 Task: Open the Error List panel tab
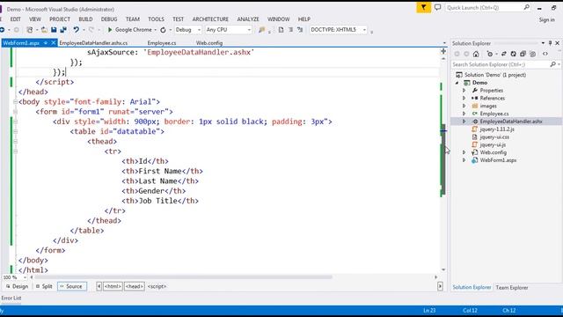point(11,298)
